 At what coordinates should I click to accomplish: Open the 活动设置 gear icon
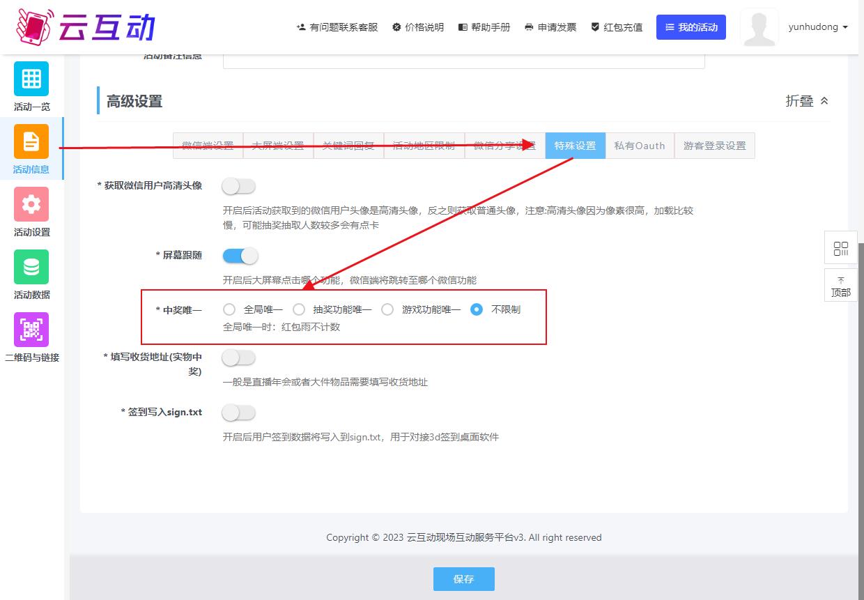point(31,204)
